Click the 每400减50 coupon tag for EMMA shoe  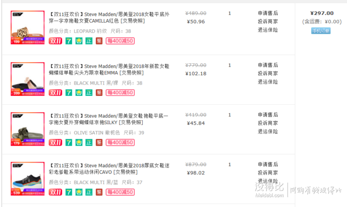pyautogui.click(x=120, y=92)
